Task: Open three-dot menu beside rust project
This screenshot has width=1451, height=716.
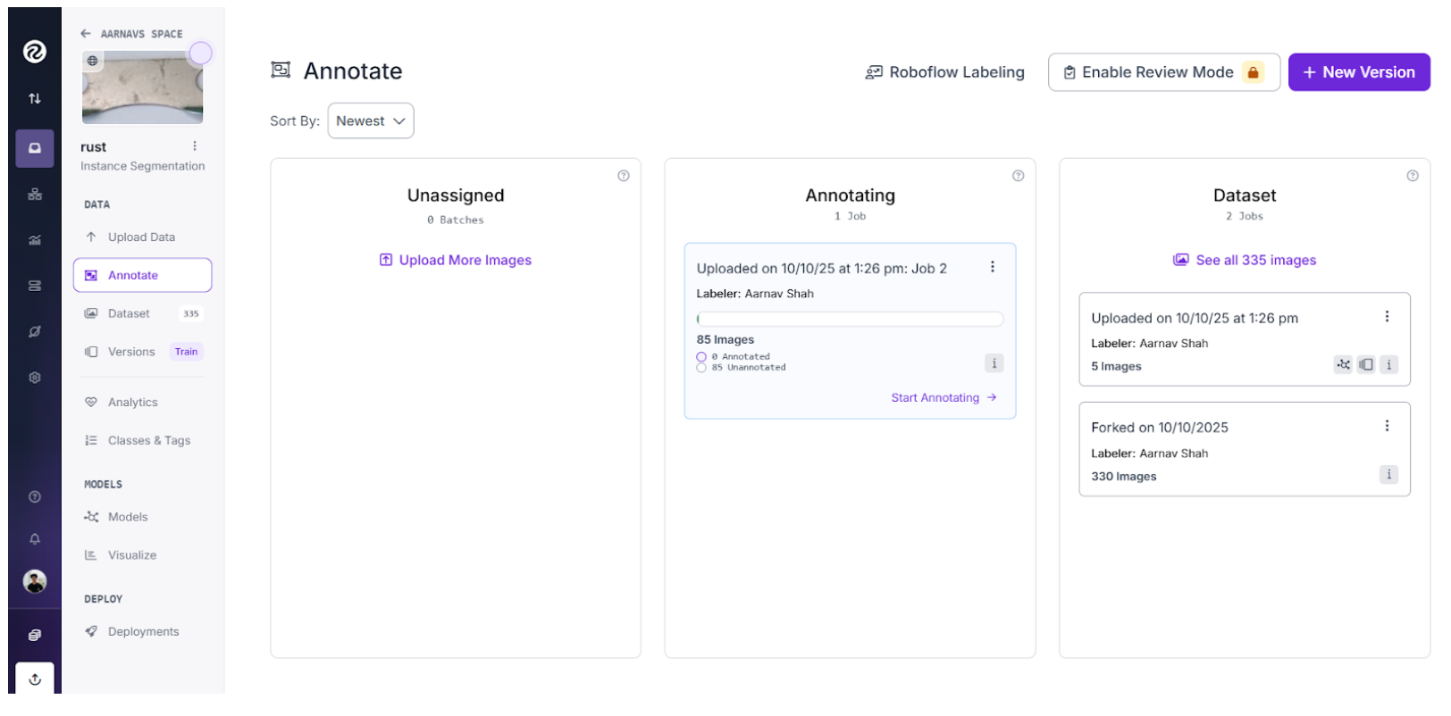Action: tap(195, 146)
